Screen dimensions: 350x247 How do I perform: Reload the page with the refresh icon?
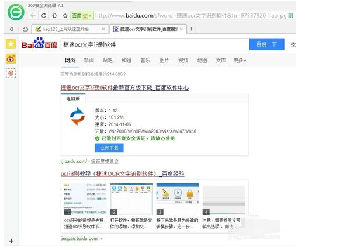44,15
